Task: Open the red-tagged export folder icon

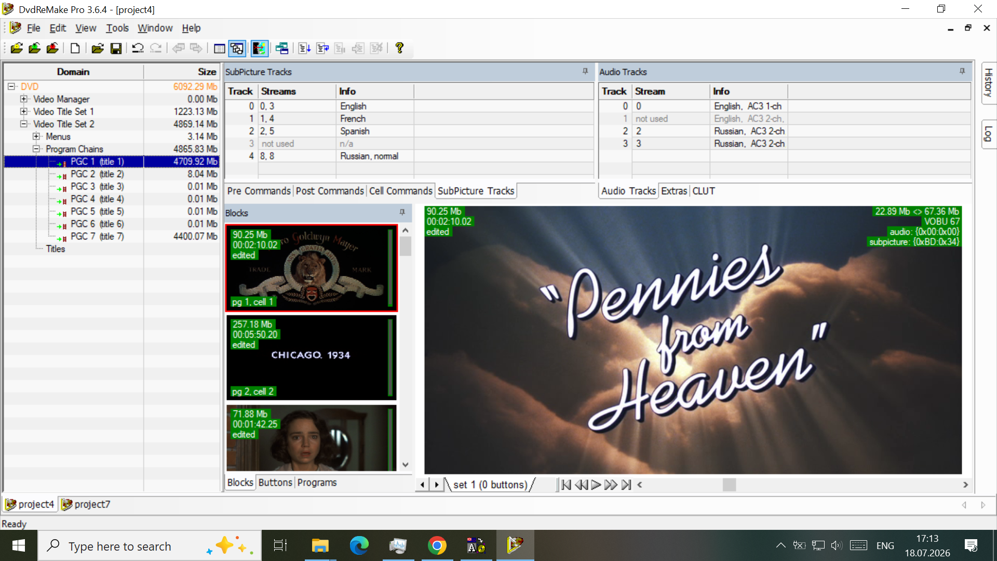Action: point(52,48)
